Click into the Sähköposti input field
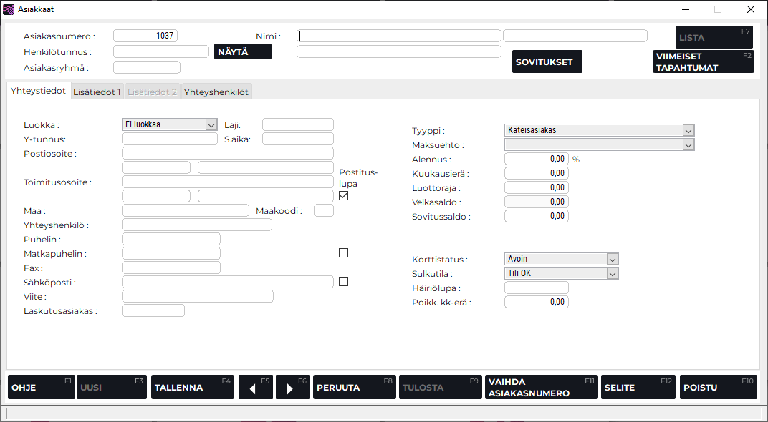This screenshot has width=768, height=422. 228,282
